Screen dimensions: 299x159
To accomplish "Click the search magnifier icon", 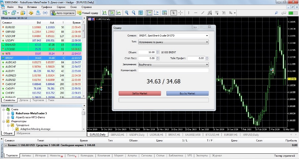I will [x=276, y=13].
